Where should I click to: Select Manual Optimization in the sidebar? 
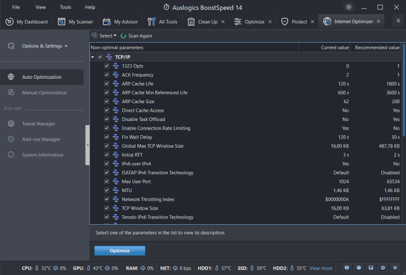[42, 93]
